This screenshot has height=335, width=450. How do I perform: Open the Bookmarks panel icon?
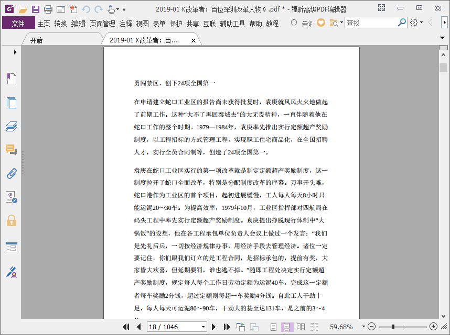(12, 79)
